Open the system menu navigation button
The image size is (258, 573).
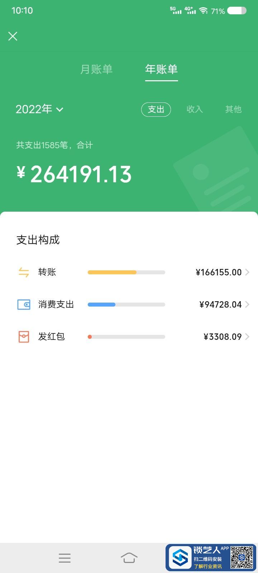pos(64,558)
